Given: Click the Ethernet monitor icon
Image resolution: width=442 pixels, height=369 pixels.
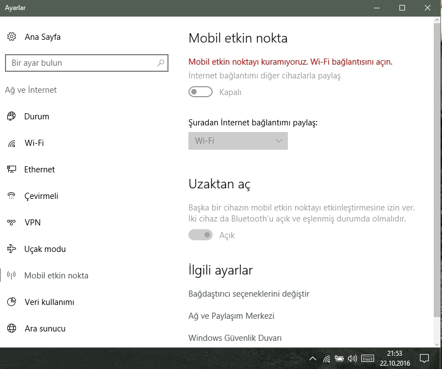Looking at the screenshot, I should coord(12,169).
